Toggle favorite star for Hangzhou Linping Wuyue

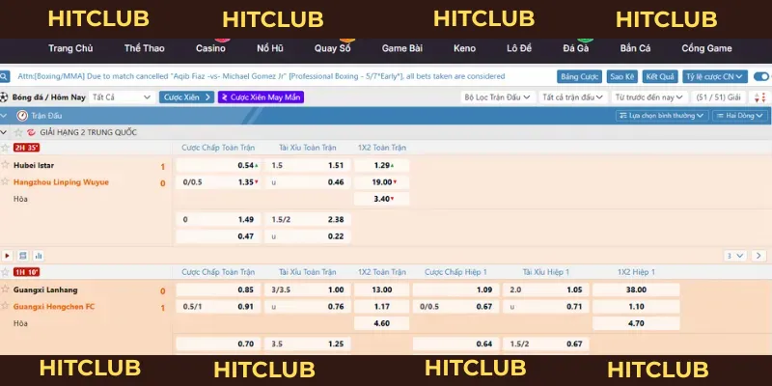[x=5, y=181]
